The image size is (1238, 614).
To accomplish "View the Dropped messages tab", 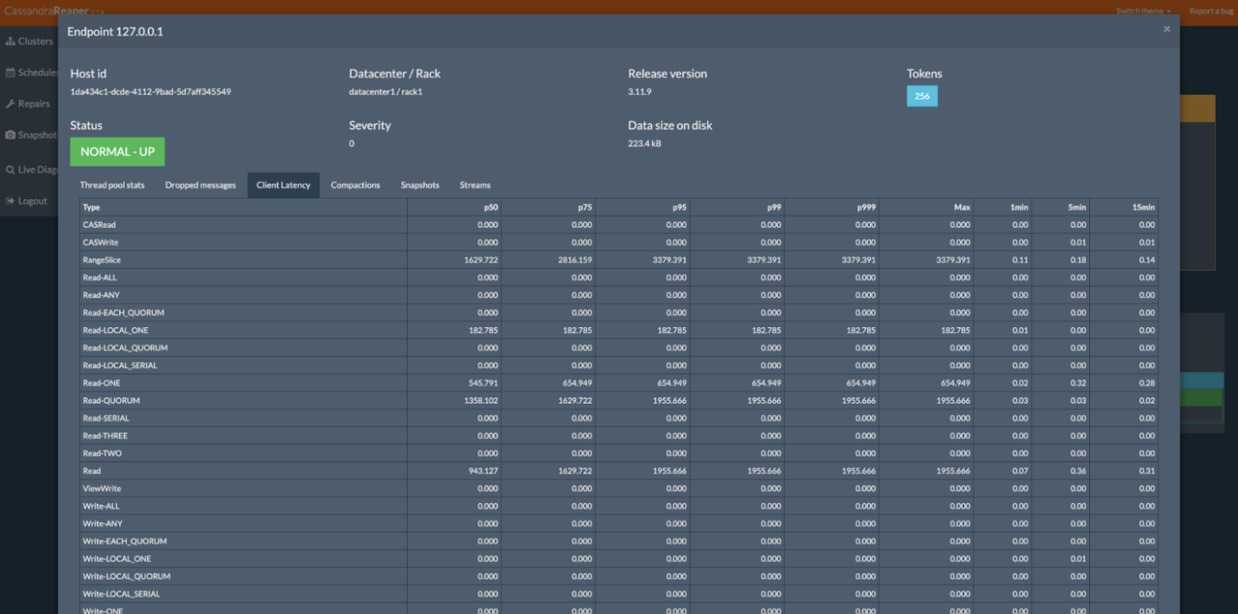I will [200, 185].
